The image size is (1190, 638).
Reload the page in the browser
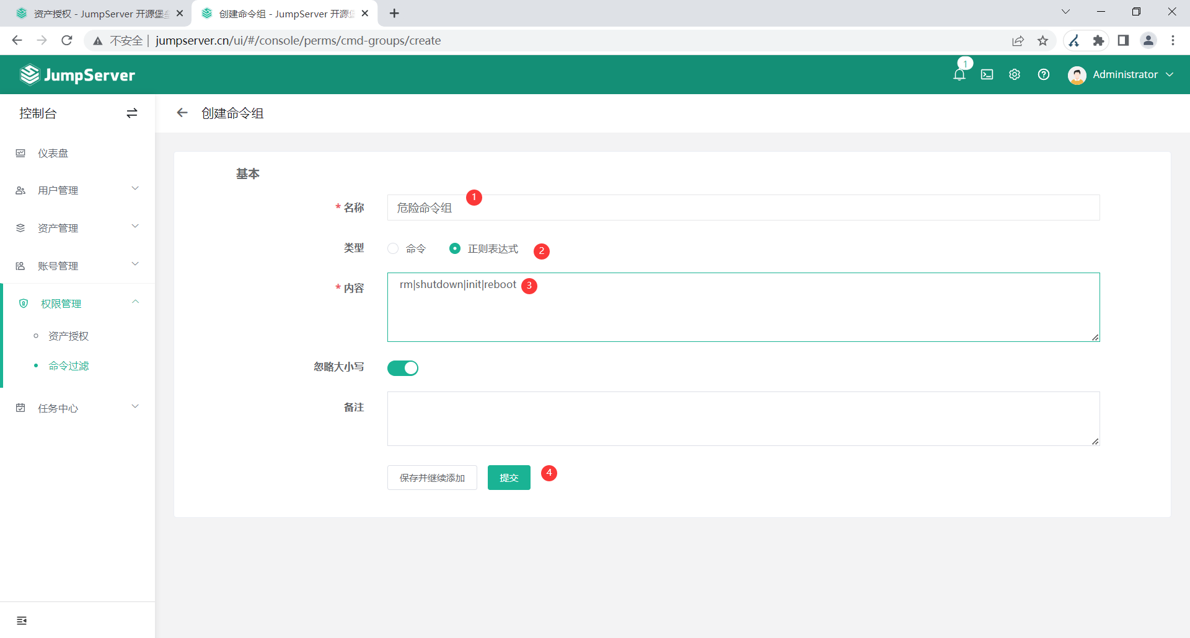coord(67,41)
